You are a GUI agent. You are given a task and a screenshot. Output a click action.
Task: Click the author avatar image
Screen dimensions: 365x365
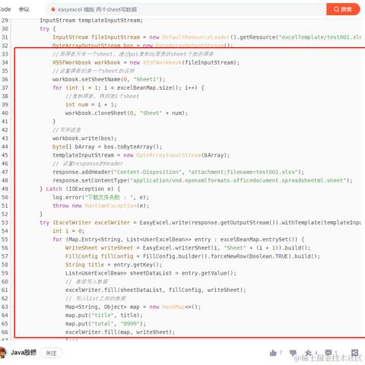pyautogui.click(x=2, y=353)
